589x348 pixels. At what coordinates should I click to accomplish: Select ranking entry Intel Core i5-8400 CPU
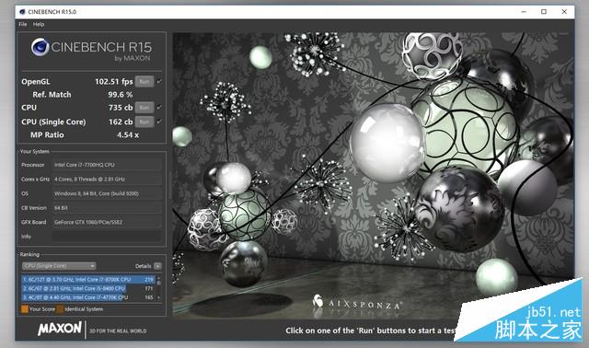click(88, 289)
